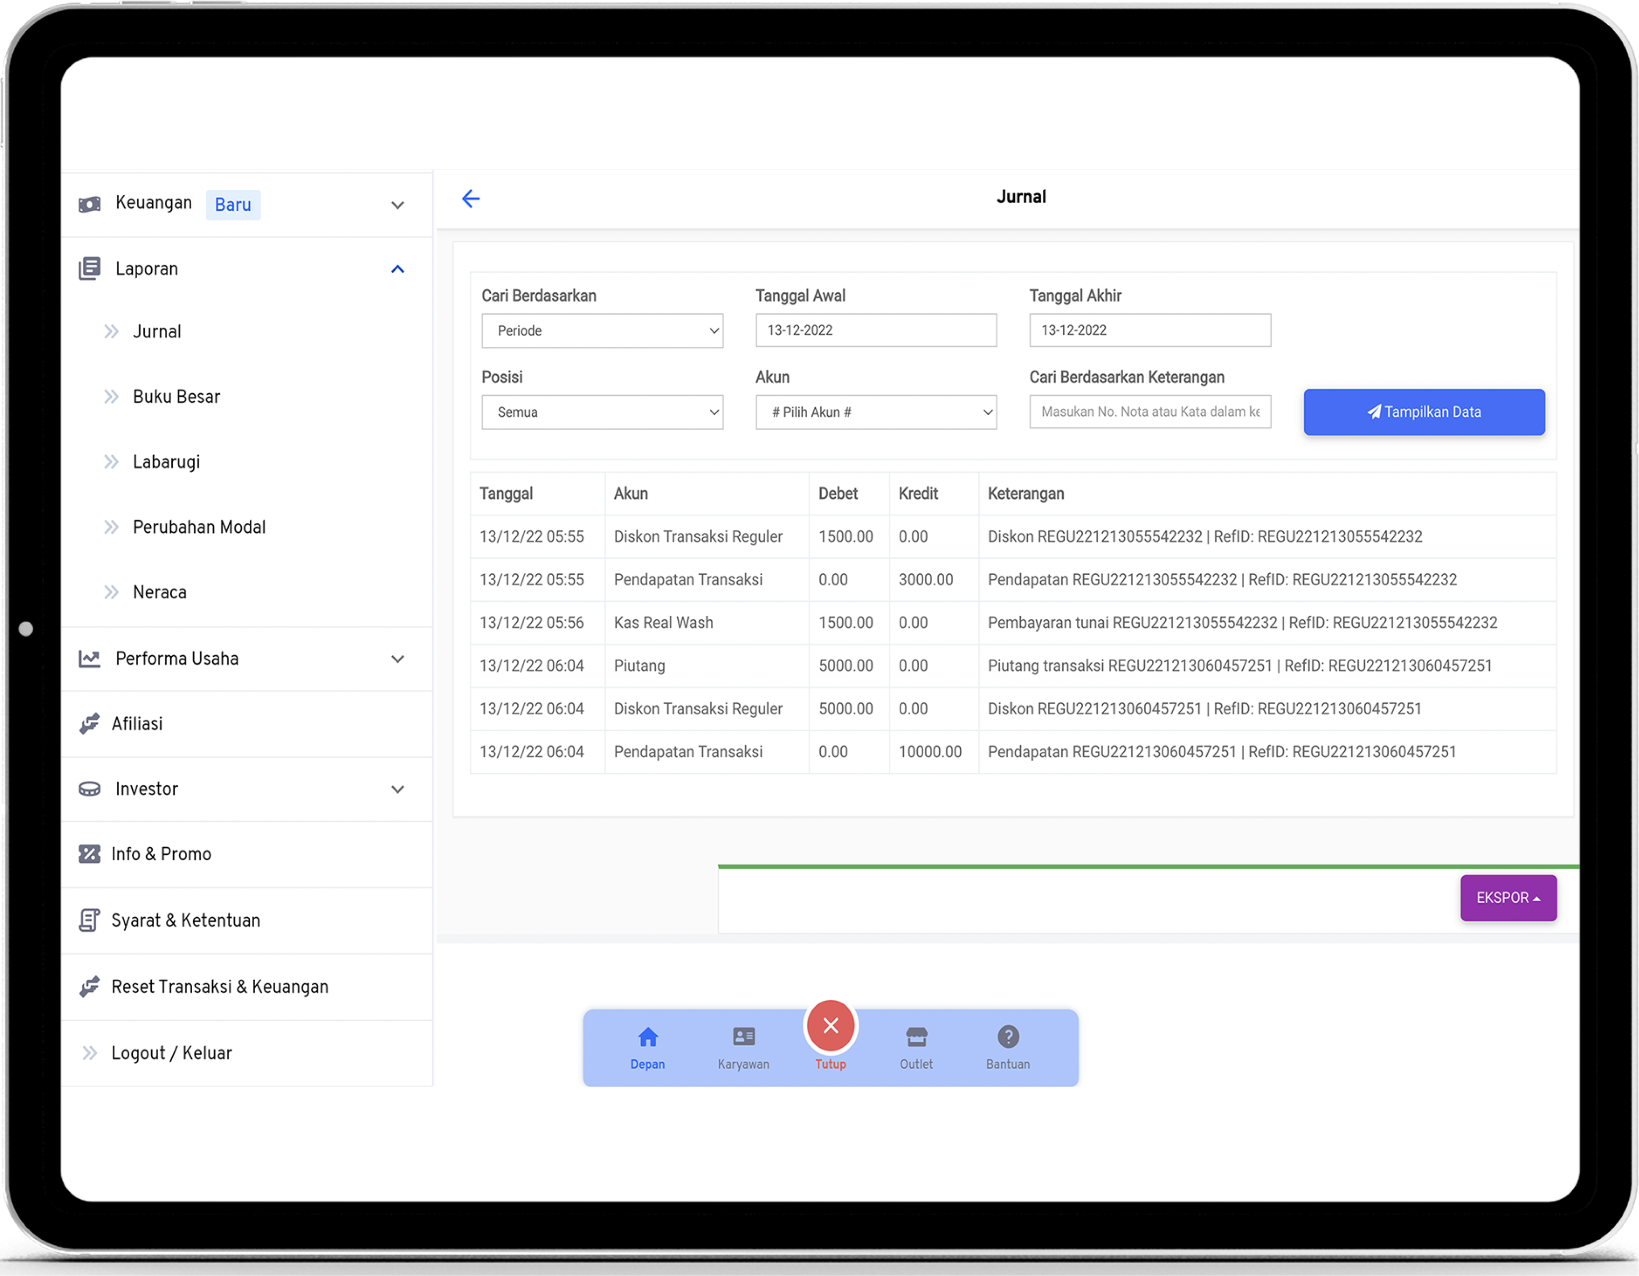Viewport: 1639px width, 1276px height.
Task: Click Piutang transaksi keterangan row text
Action: [1240, 666]
